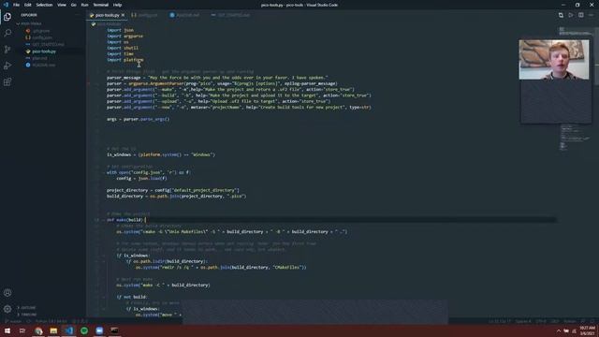The image size is (599, 337).
Task: Open the View menu
Action: [62, 5]
